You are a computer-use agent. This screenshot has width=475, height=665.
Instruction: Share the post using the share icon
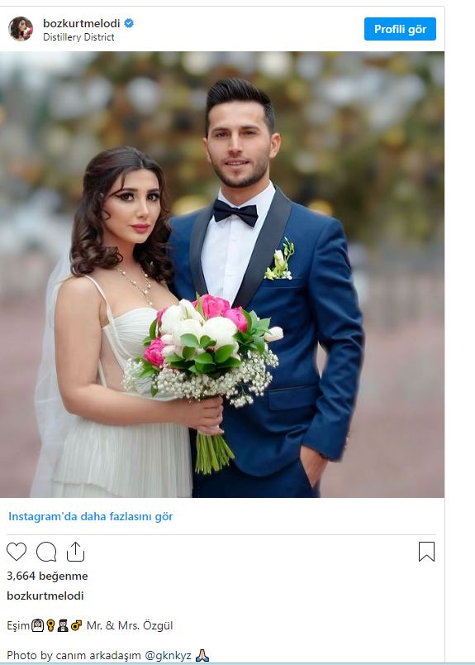tap(75, 552)
